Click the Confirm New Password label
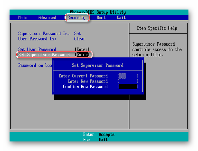198x151 pixels. click(85, 87)
